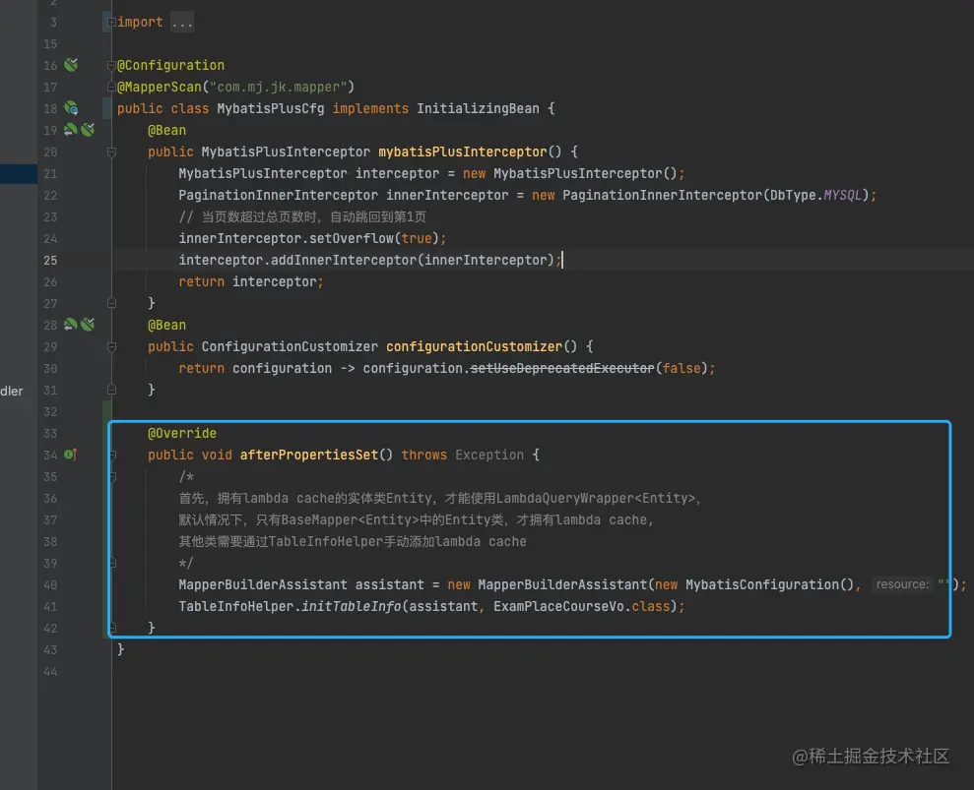974x790 pixels.
Task: Click the mybatisPlusInterceptor method name
Action: [x=462, y=152]
